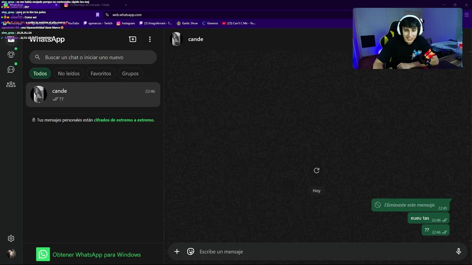This screenshot has height=265, width=472.
Task: Click the Hoy date label in chat
Action: coord(316,191)
